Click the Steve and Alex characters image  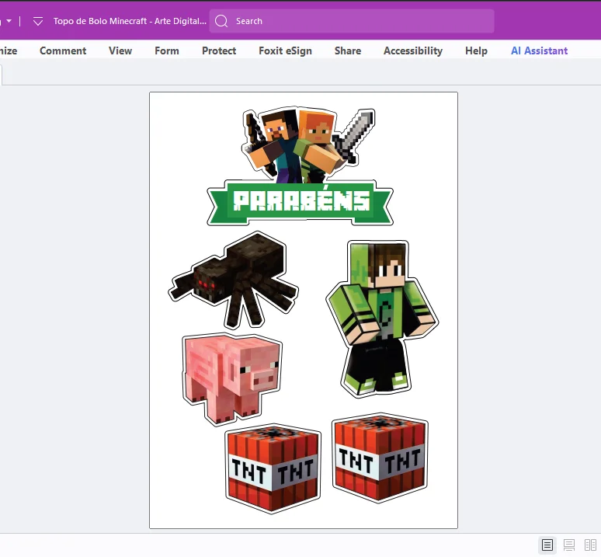[x=308, y=145]
